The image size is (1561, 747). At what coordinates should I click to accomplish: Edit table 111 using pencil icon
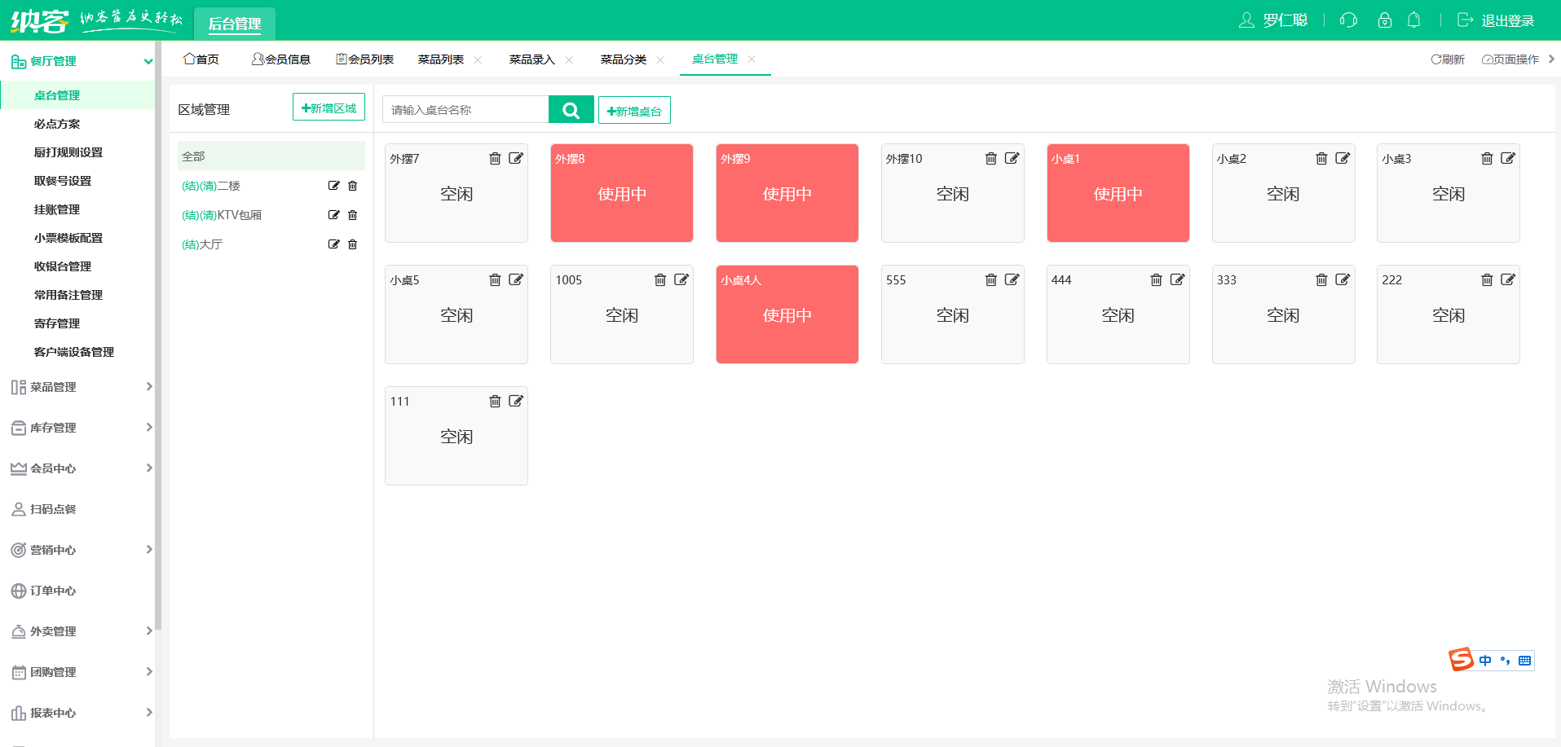[516, 401]
